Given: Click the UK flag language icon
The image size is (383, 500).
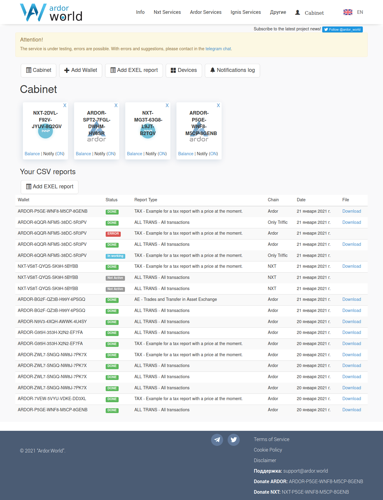Looking at the screenshot, I should (348, 12).
